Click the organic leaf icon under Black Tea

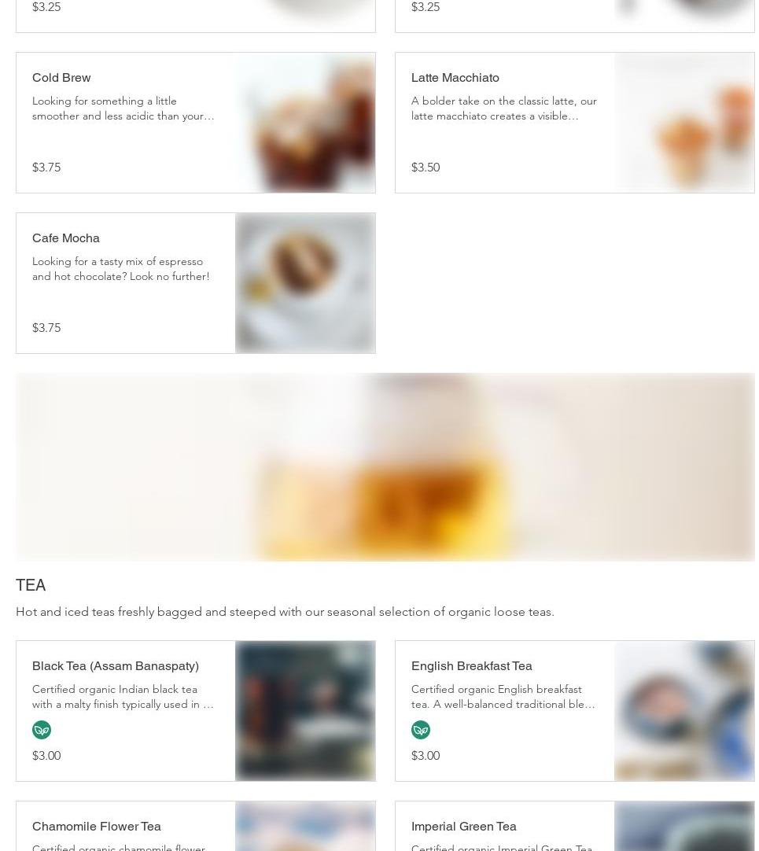[x=41, y=729]
